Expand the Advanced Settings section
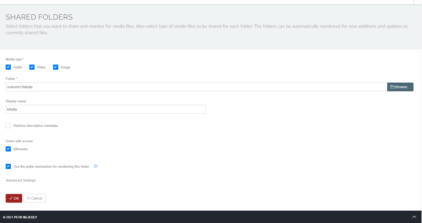422x223 pixels. pos(23,180)
